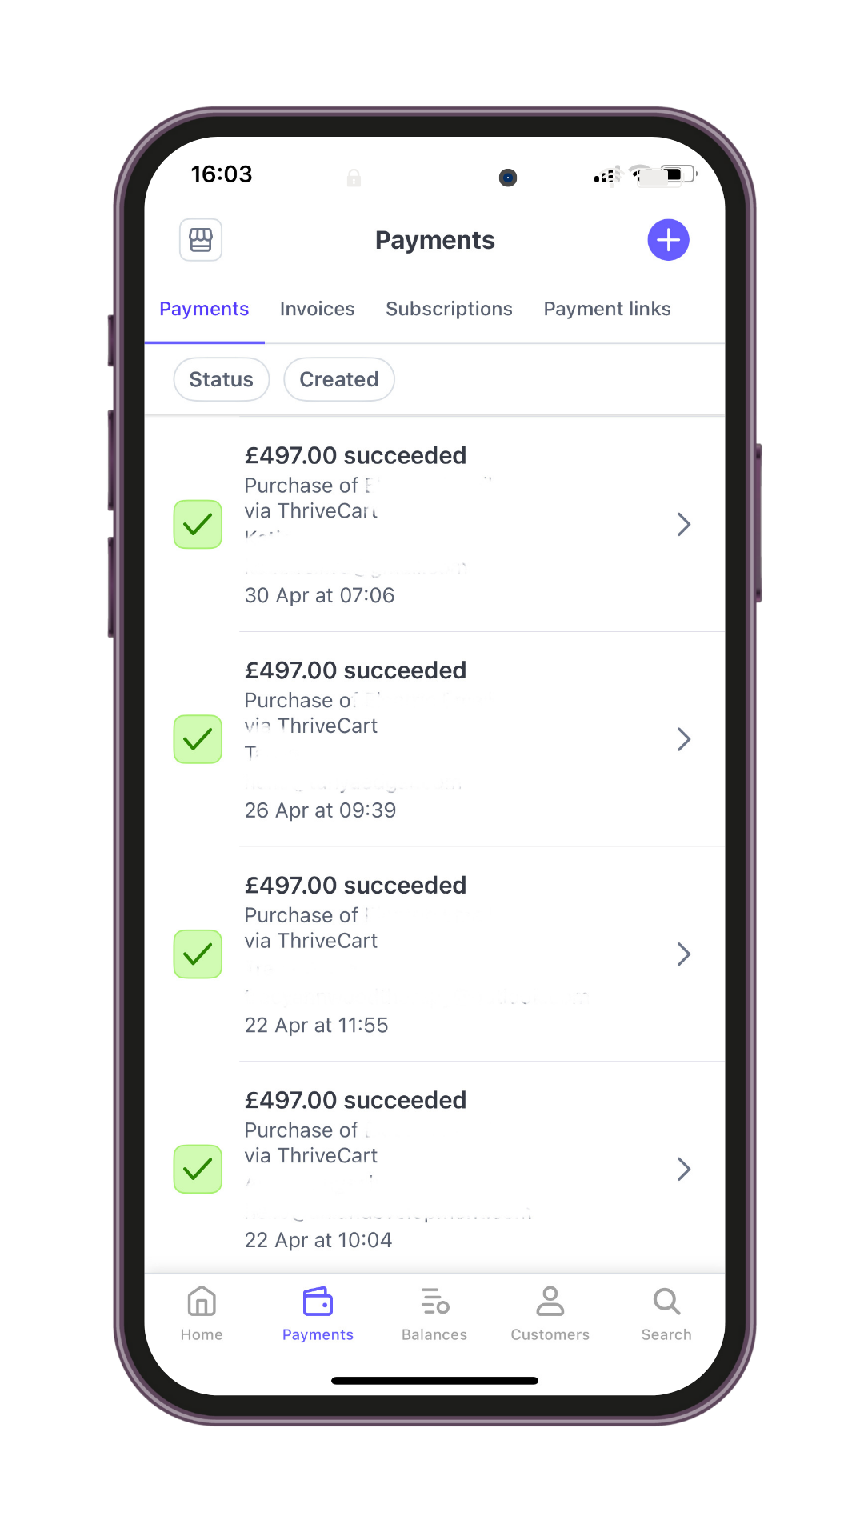The image size is (864, 1536).
Task: Go to Customers via person icon
Action: 550,1302
